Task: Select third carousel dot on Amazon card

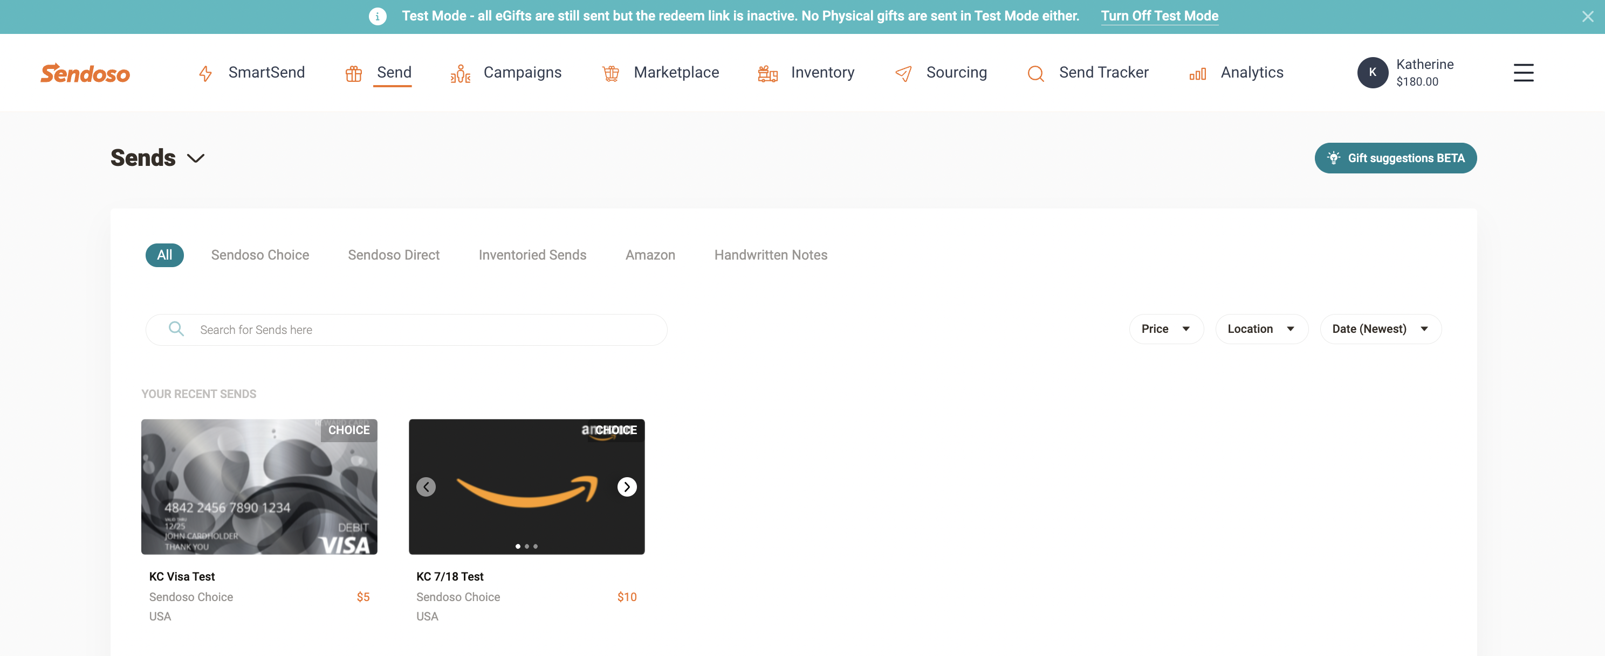Action: pyautogui.click(x=535, y=546)
